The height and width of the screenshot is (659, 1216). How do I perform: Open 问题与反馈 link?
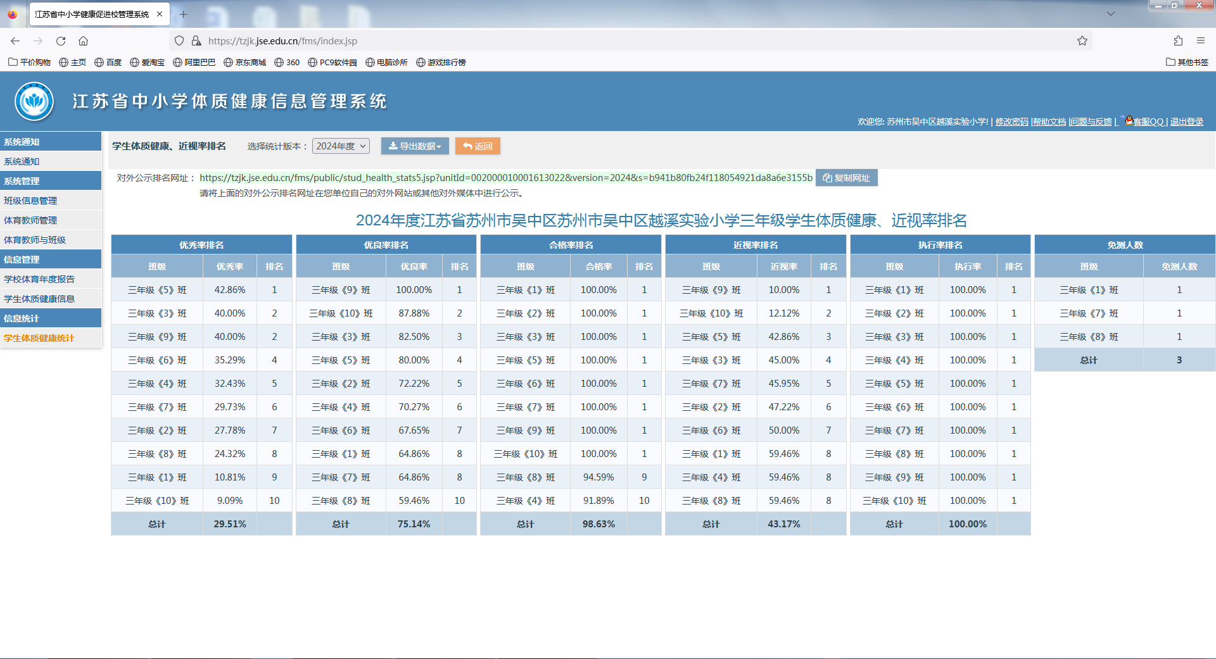1091,122
